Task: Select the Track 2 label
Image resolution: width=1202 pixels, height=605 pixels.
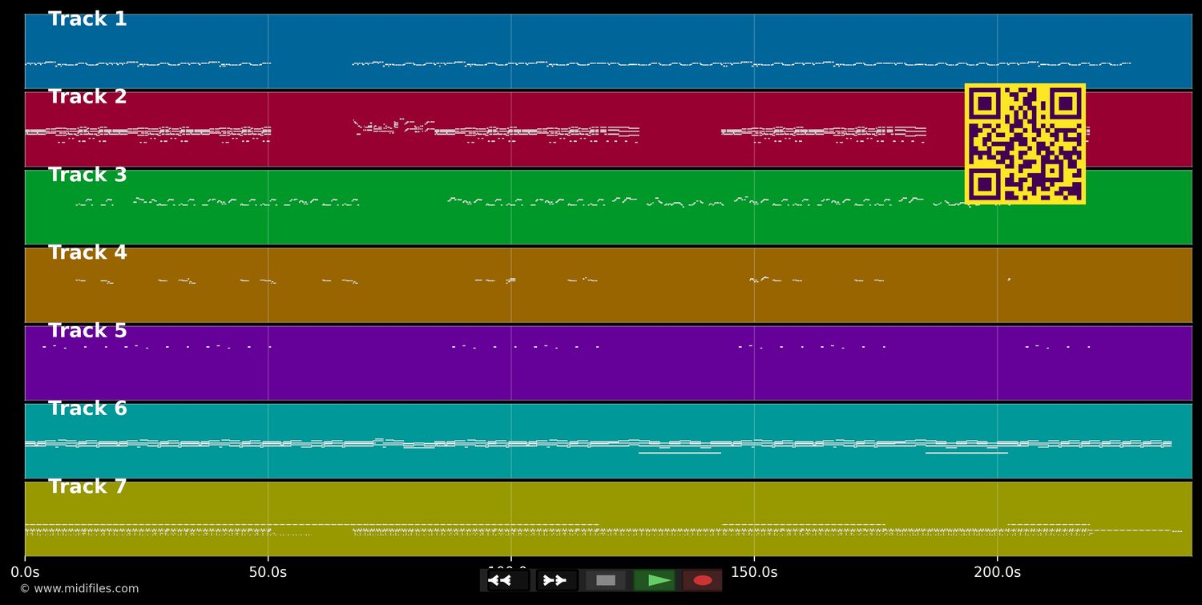Action: coord(87,97)
